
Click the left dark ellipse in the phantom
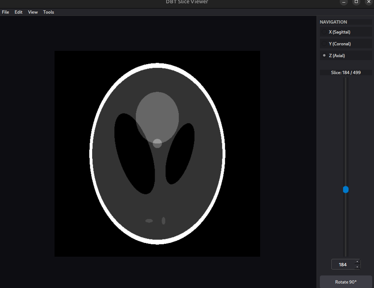click(133, 155)
